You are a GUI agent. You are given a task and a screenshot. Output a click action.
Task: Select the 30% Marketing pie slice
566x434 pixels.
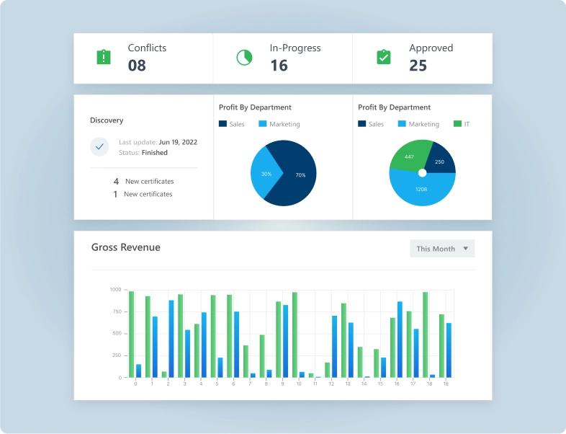[x=264, y=174]
